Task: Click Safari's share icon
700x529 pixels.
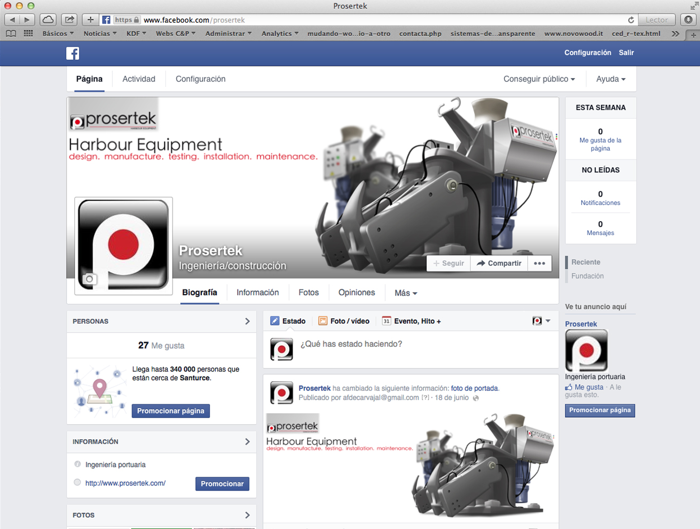Action: 69,19
